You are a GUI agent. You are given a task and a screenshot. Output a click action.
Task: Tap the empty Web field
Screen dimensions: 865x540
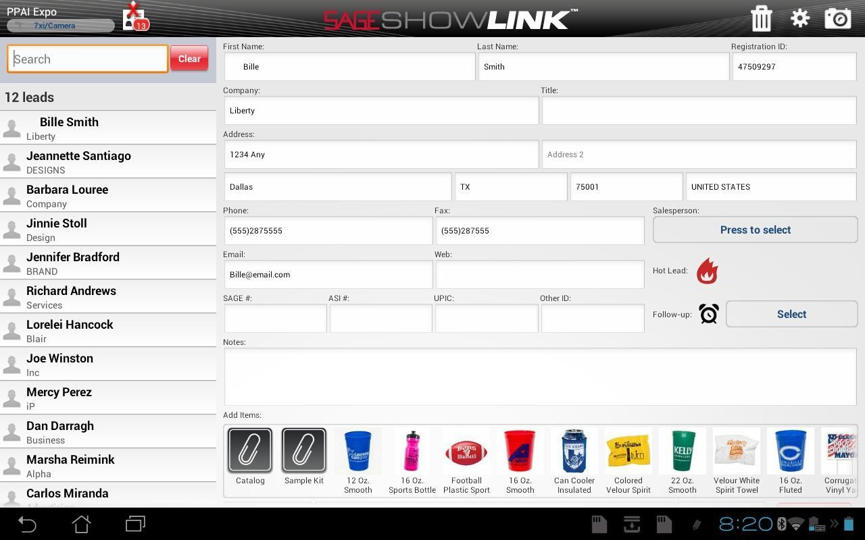coord(540,275)
